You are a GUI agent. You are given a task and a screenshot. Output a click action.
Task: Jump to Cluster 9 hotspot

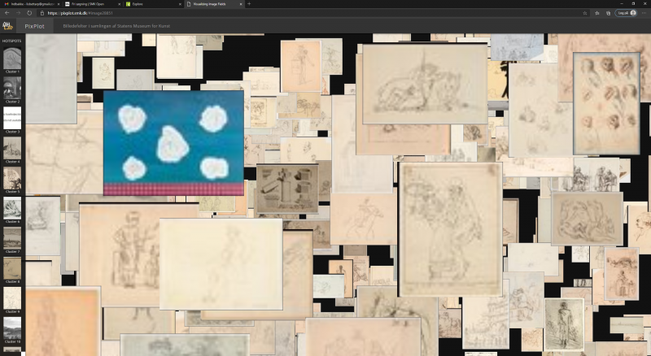point(12,300)
